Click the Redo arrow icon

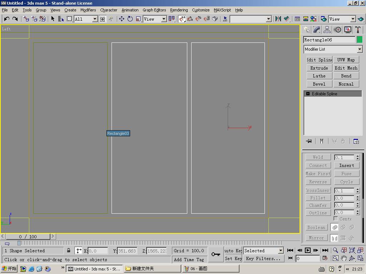pos(15,19)
